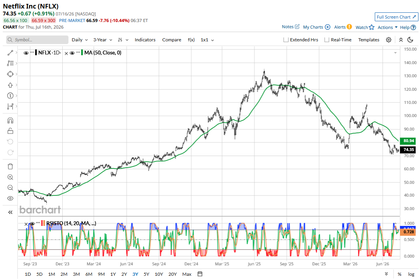Click the Watch link

[362, 27]
